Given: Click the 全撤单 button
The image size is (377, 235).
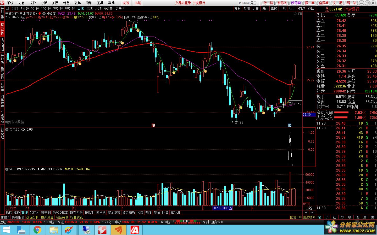Looking at the screenshot, I should (x=324, y=3).
